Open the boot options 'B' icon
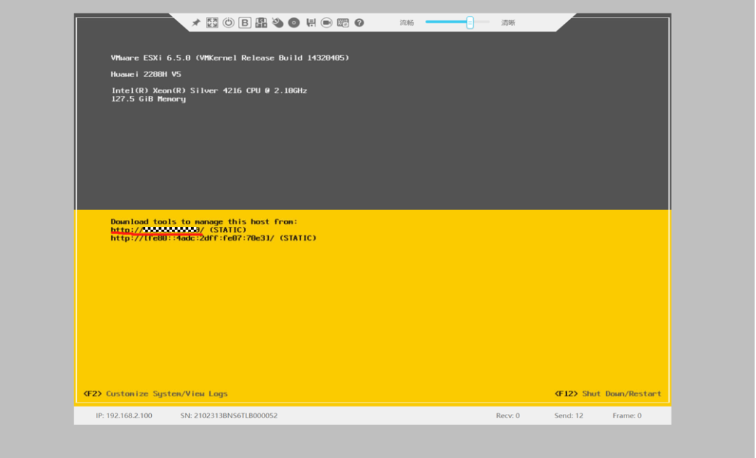This screenshot has width=756, height=458. [245, 22]
